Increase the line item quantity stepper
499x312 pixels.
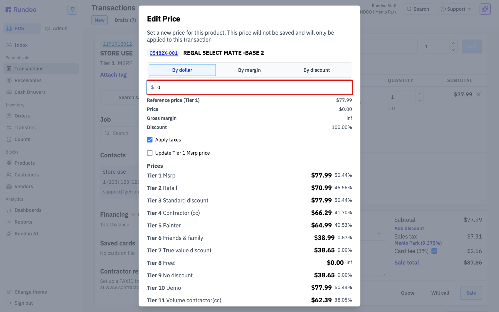420,94
